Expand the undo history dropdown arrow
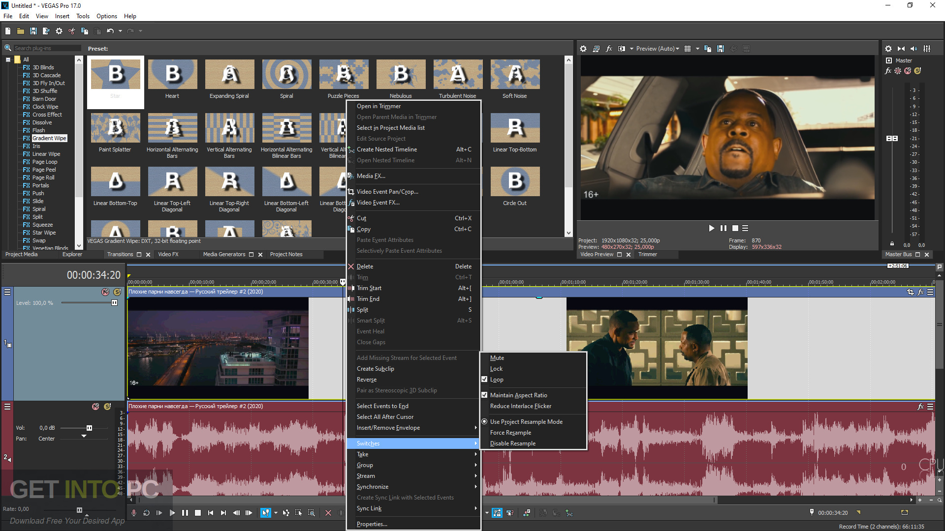The image size is (945, 531). coord(120,31)
